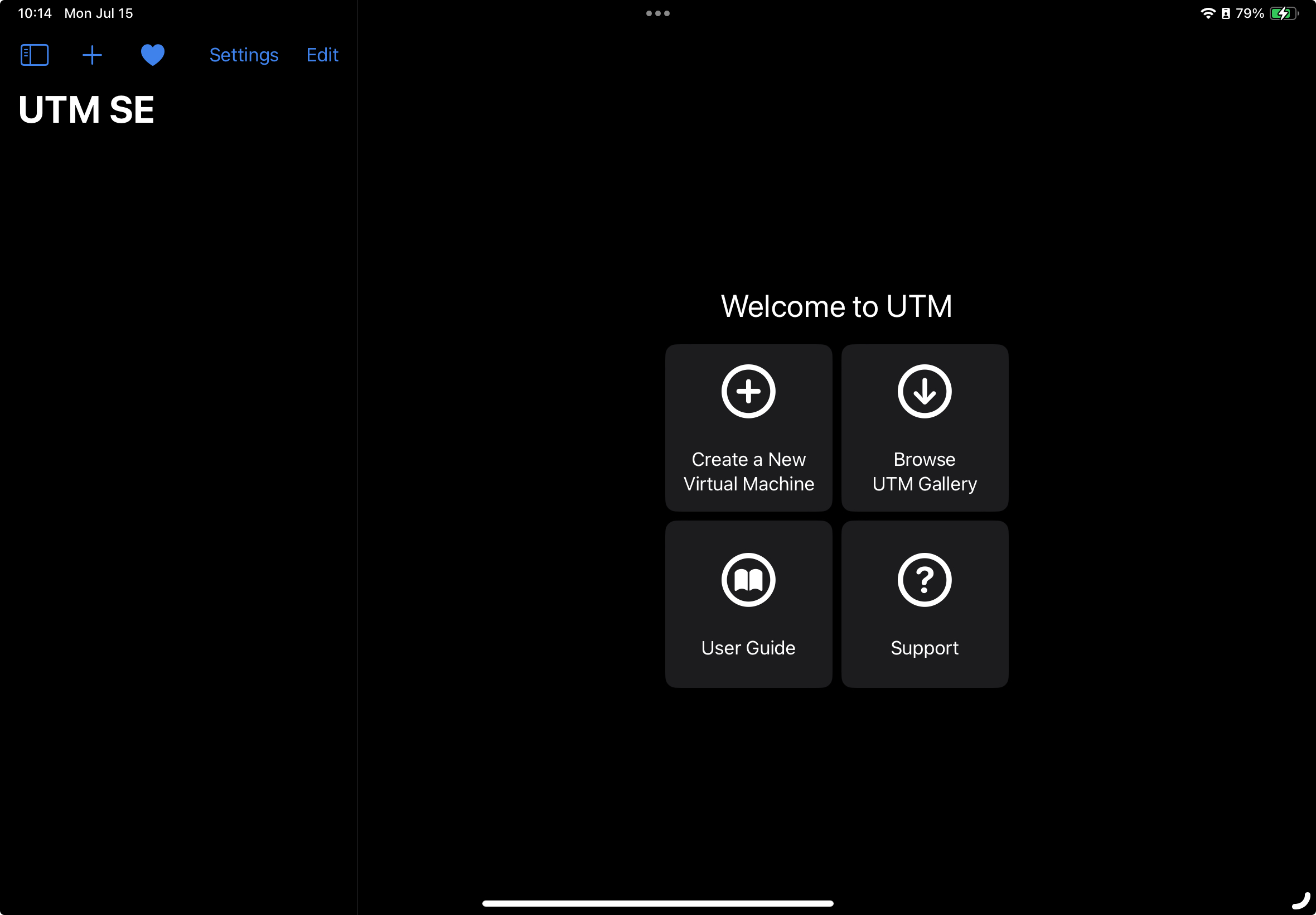The image size is (1316, 915).
Task: Tap the three-dot multitasking menu at top
Action: (x=657, y=13)
